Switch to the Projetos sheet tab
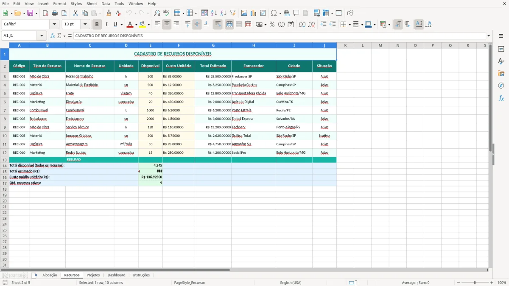 (x=93, y=275)
